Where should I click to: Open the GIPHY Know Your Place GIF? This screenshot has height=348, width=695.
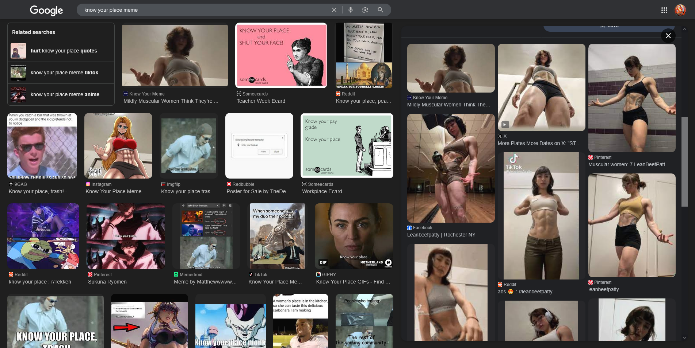coord(354,236)
